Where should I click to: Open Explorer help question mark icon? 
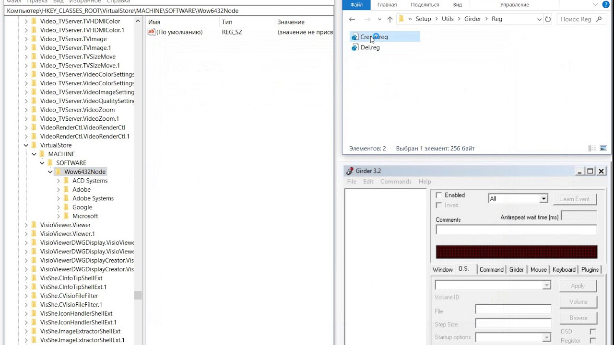coord(606,4)
